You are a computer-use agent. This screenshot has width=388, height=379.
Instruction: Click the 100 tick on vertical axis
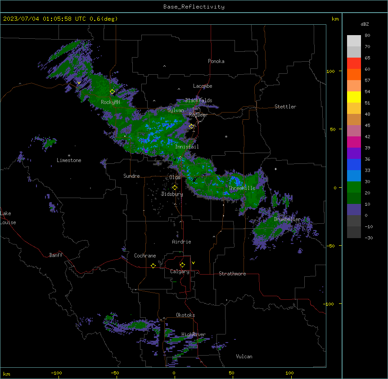[330, 71]
